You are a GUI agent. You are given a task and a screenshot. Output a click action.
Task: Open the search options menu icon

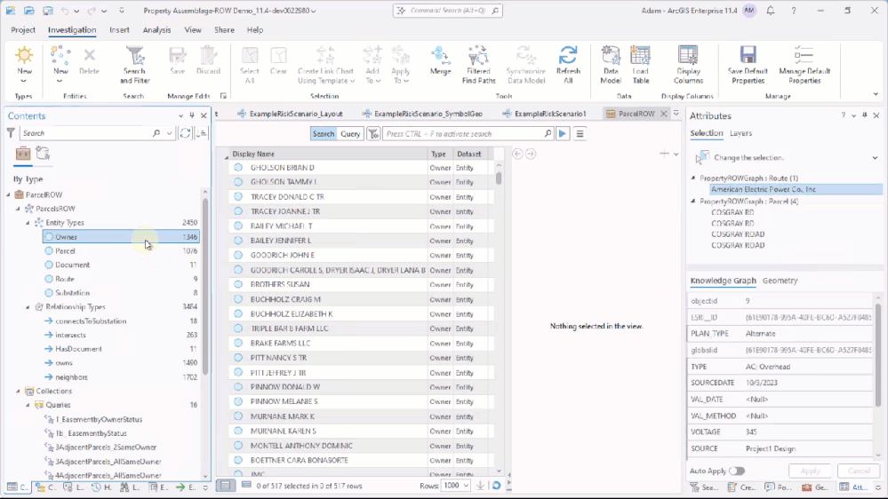(x=580, y=134)
